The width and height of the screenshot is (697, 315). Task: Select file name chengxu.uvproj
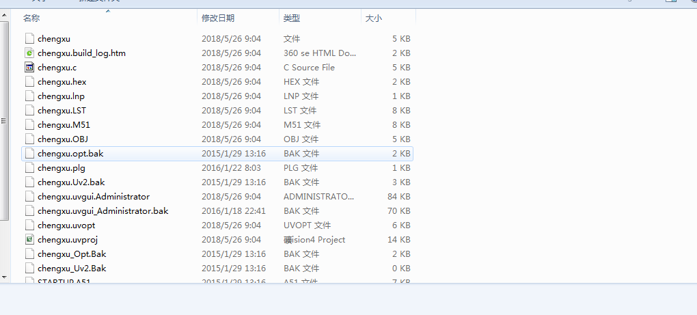pos(68,239)
